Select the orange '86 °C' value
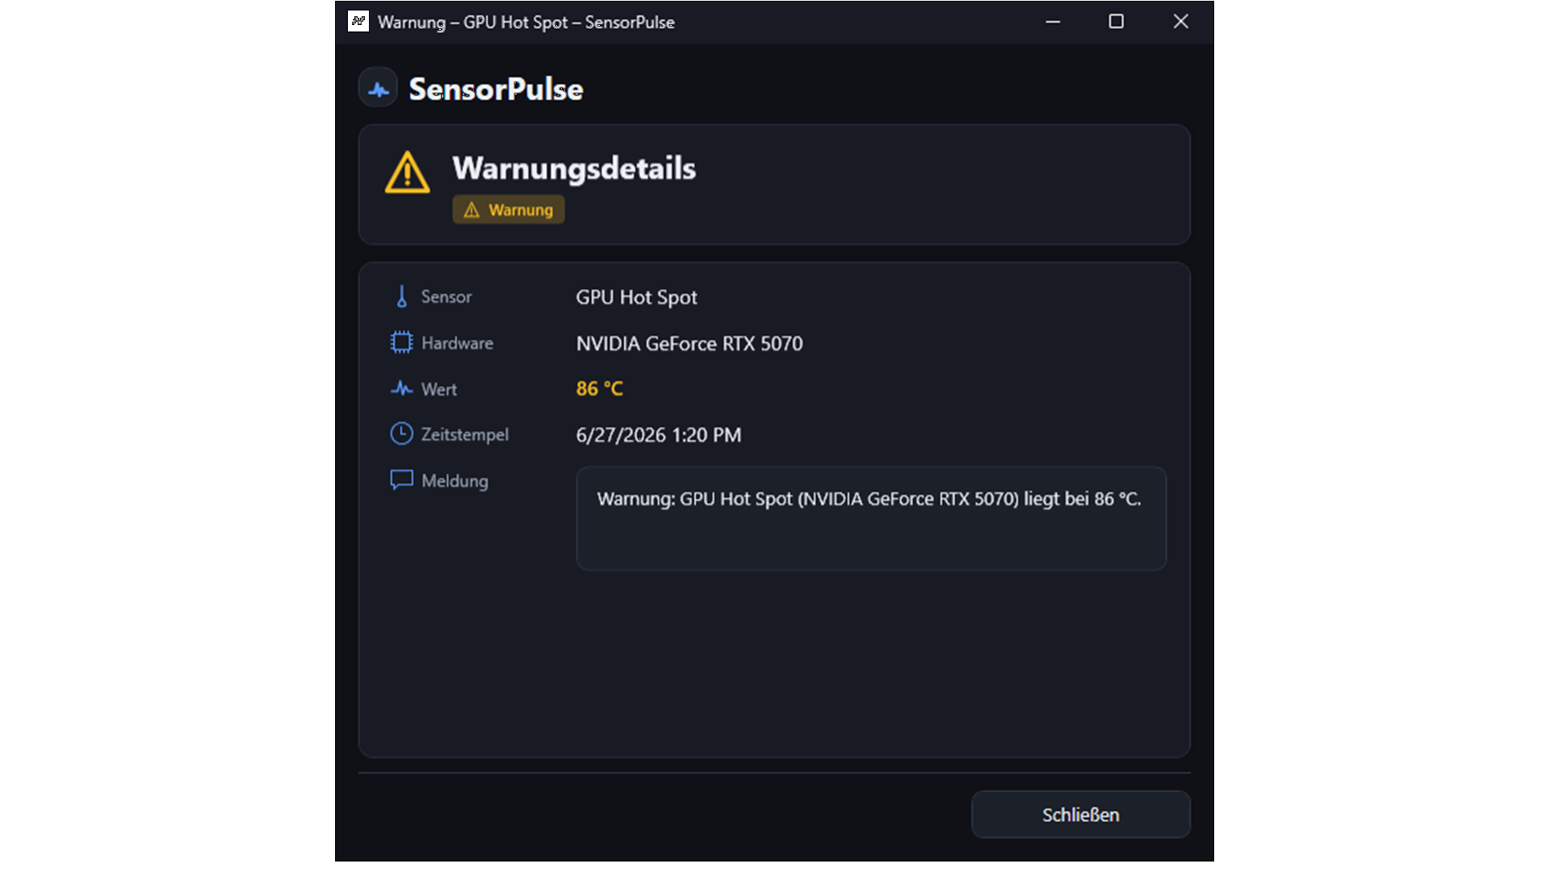Screen dimensions: 1550x872 (x=599, y=388)
